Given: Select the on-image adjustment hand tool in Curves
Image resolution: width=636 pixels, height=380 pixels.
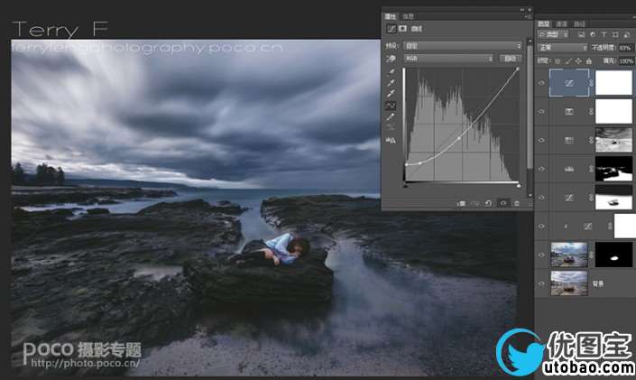Looking at the screenshot, I should click(391, 59).
